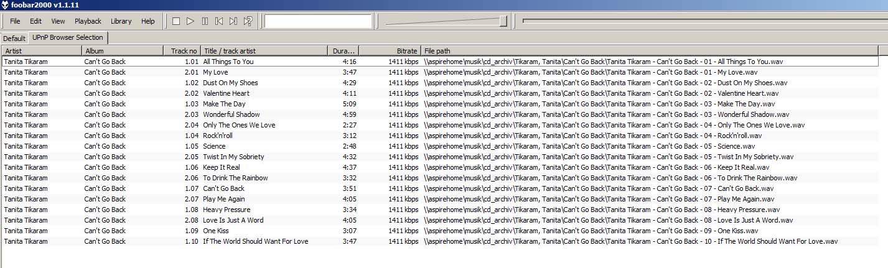Open the Library menu
Viewport: 888px width, 268px height.
coord(121,21)
